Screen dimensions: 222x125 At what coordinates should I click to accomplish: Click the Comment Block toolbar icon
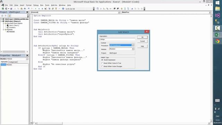(125, 9)
